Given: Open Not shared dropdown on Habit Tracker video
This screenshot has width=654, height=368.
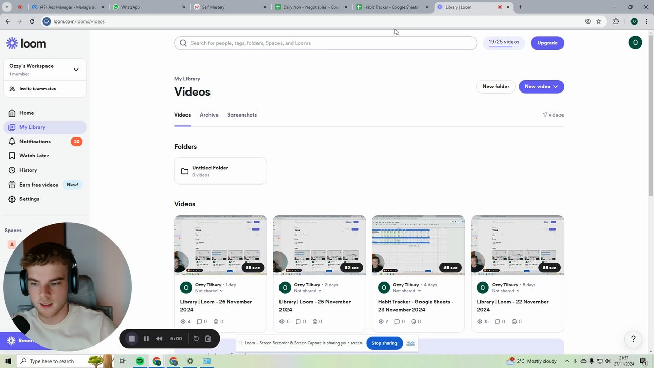Looking at the screenshot, I should 407,291.
